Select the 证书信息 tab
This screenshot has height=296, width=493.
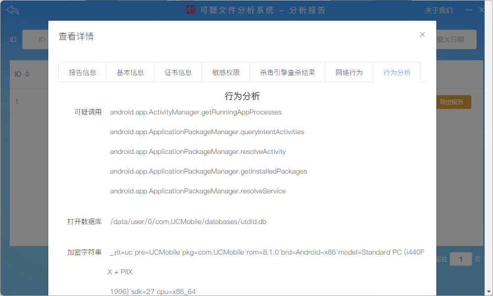point(178,73)
